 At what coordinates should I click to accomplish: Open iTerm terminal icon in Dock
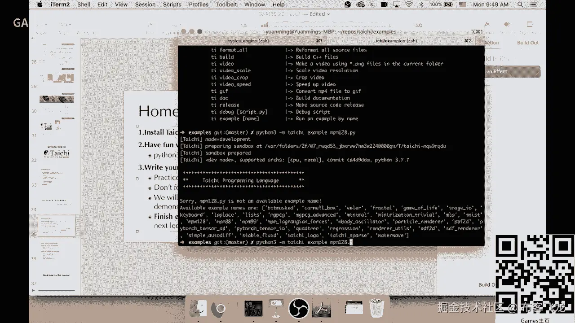253,309
